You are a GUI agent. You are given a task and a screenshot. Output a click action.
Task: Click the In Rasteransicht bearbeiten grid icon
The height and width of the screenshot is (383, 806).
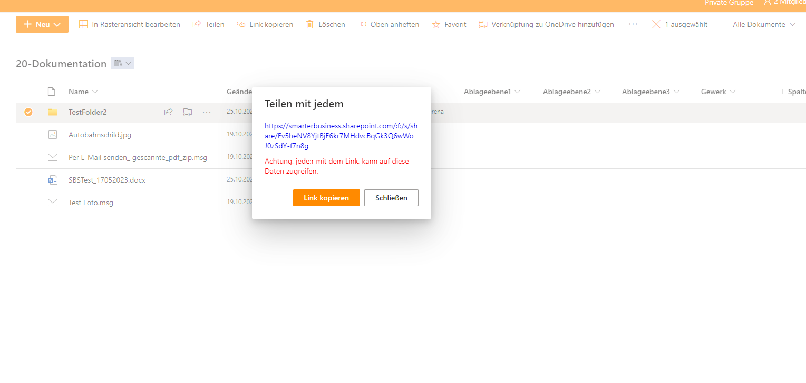(x=82, y=24)
